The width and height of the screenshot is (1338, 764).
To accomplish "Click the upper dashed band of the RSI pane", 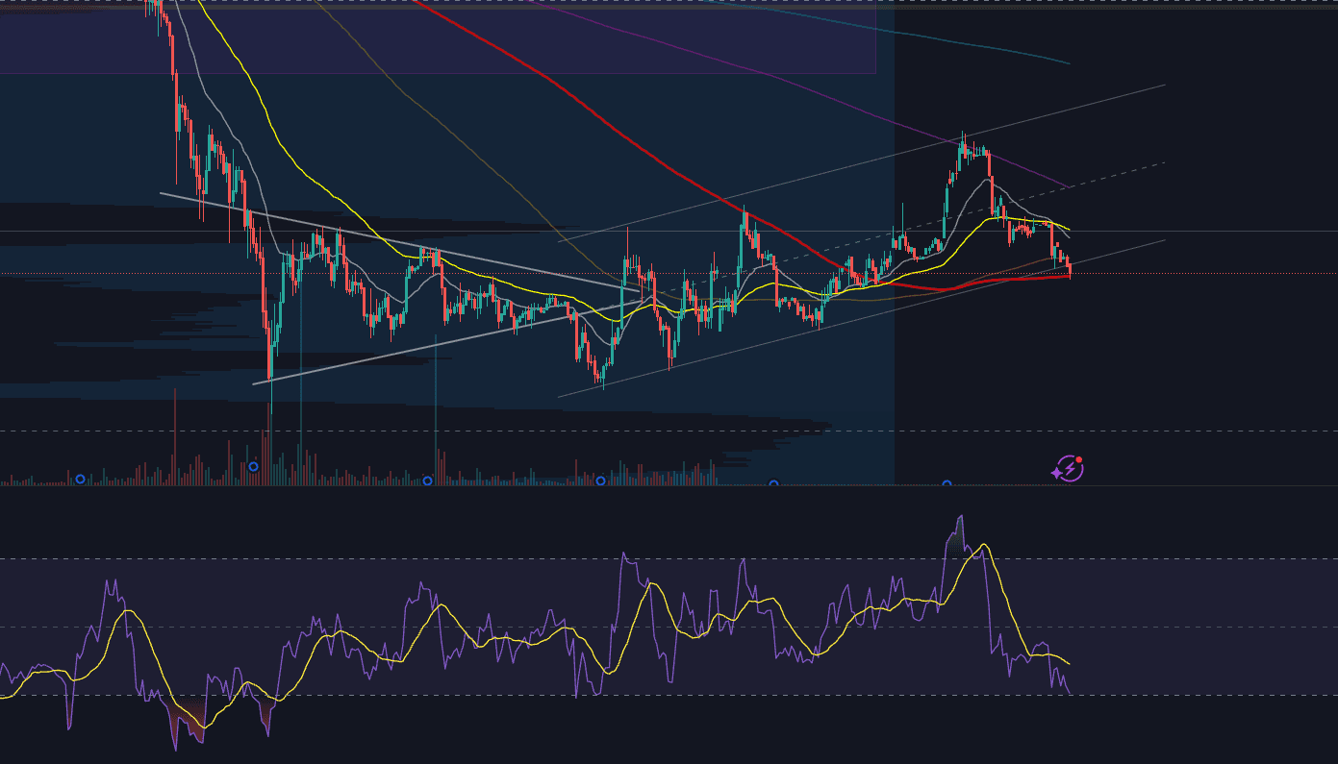I will 289,558.
